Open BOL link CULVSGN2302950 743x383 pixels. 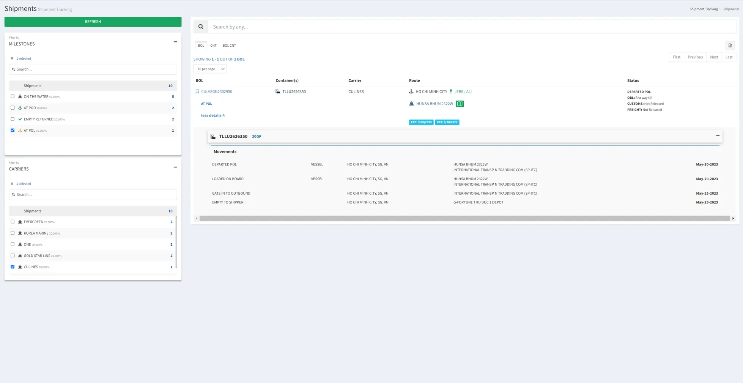coord(217,91)
